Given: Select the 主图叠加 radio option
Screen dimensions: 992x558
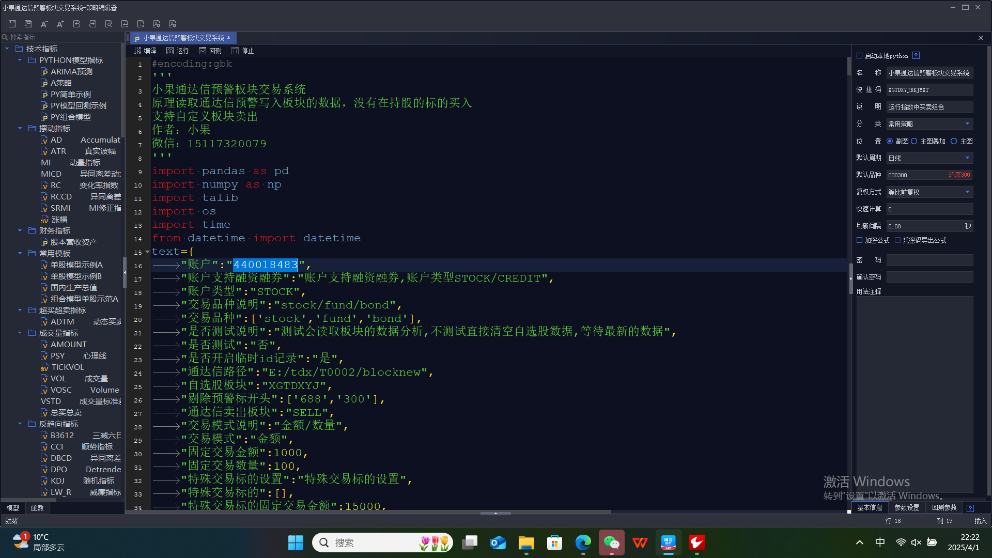Looking at the screenshot, I should pos(914,141).
